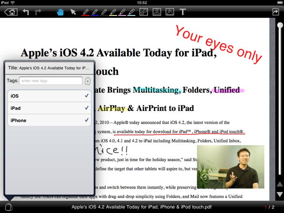Insert an image with photo tool
The height and width of the screenshot is (213, 284).
(170, 12)
